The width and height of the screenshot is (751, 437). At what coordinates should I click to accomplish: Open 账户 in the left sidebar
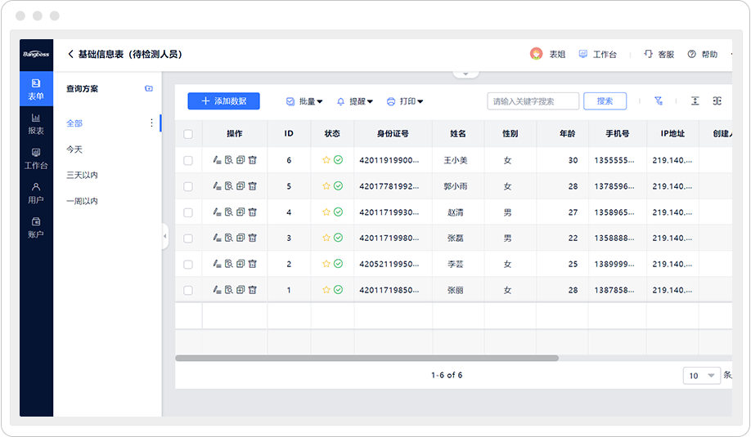[x=36, y=227]
